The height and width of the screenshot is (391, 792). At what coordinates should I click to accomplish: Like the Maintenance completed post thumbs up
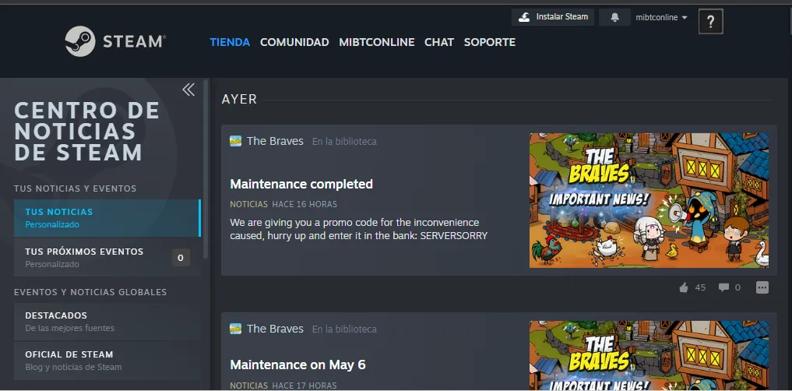[684, 287]
